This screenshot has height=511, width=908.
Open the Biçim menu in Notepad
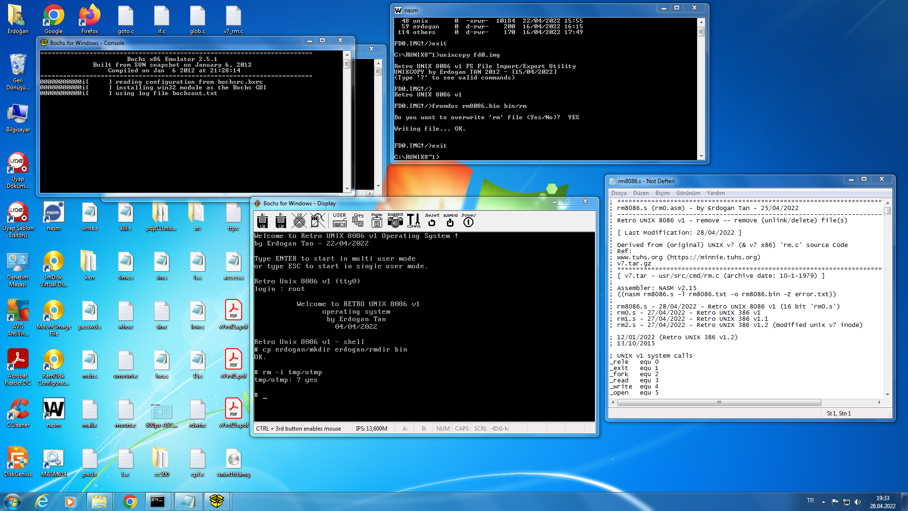coord(662,193)
